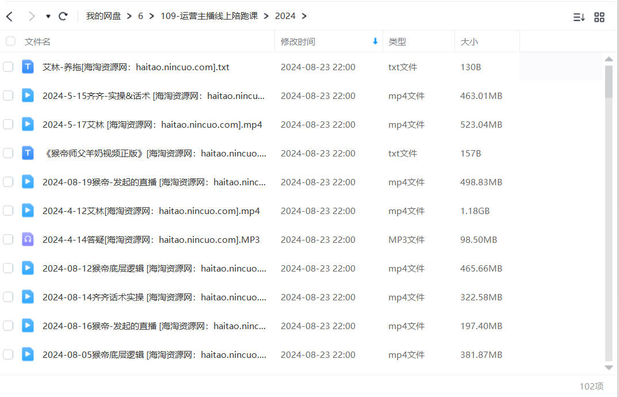This screenshot has height=397, width=619.
Task: Select file name 2024-08-19猴帝-发起的直播
Action: click(154, 182)
